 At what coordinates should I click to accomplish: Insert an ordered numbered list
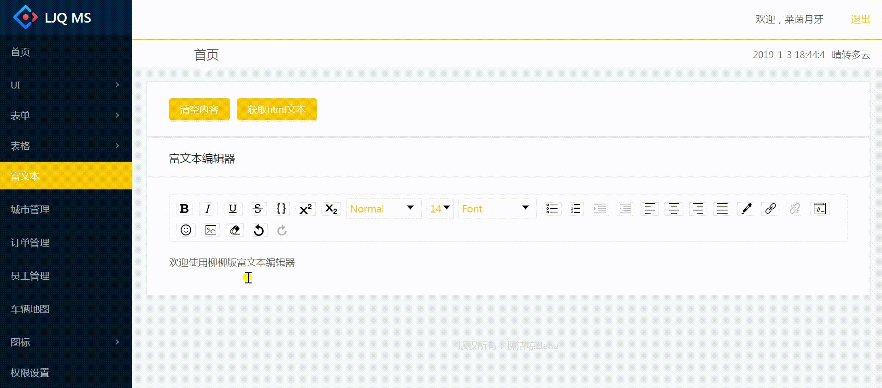[x=576, y=209]
